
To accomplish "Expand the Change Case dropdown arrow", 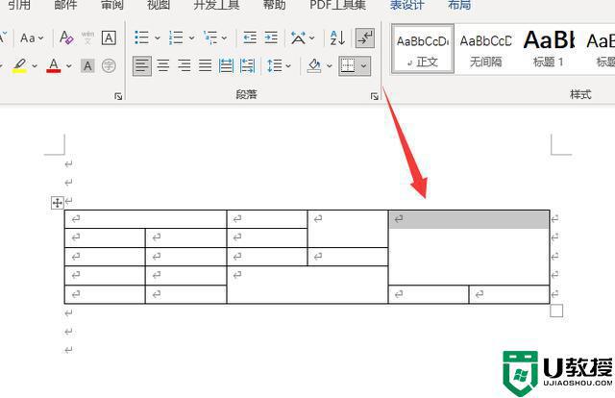I will tap(40, 38).
